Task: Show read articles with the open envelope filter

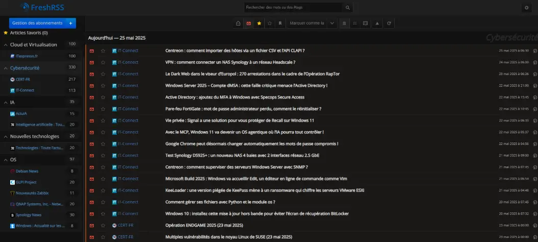Action: click(238, 23)
